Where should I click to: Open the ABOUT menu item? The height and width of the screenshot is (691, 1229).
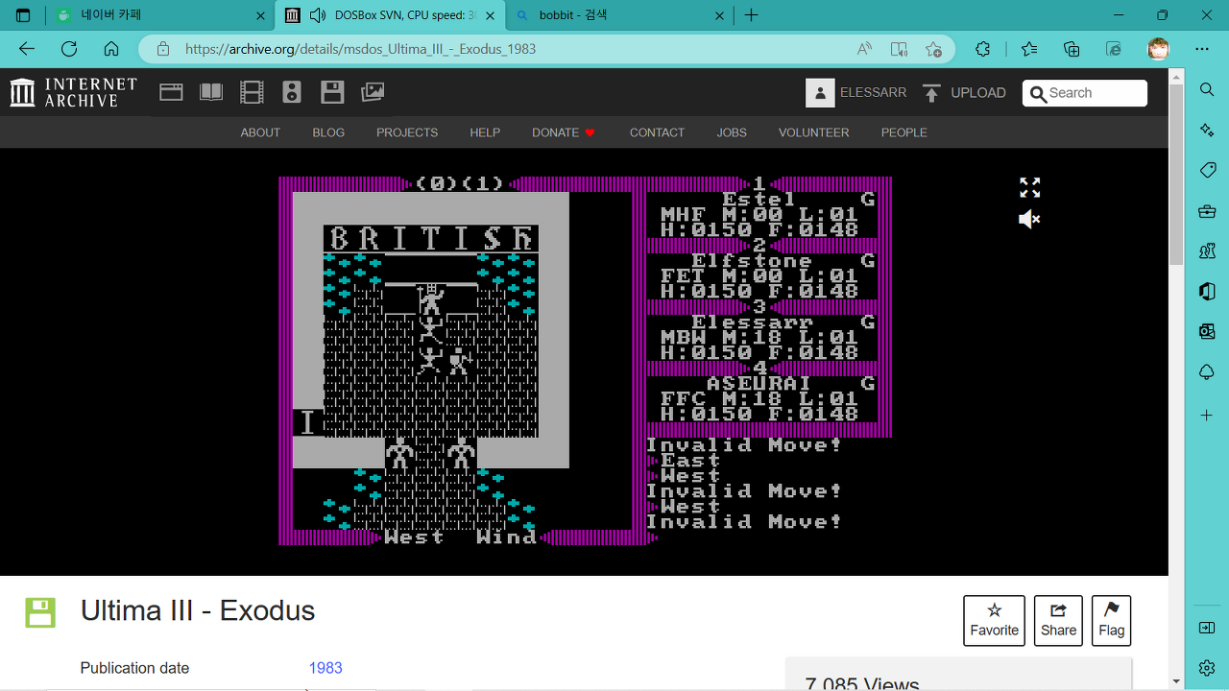tap(260, 132)
